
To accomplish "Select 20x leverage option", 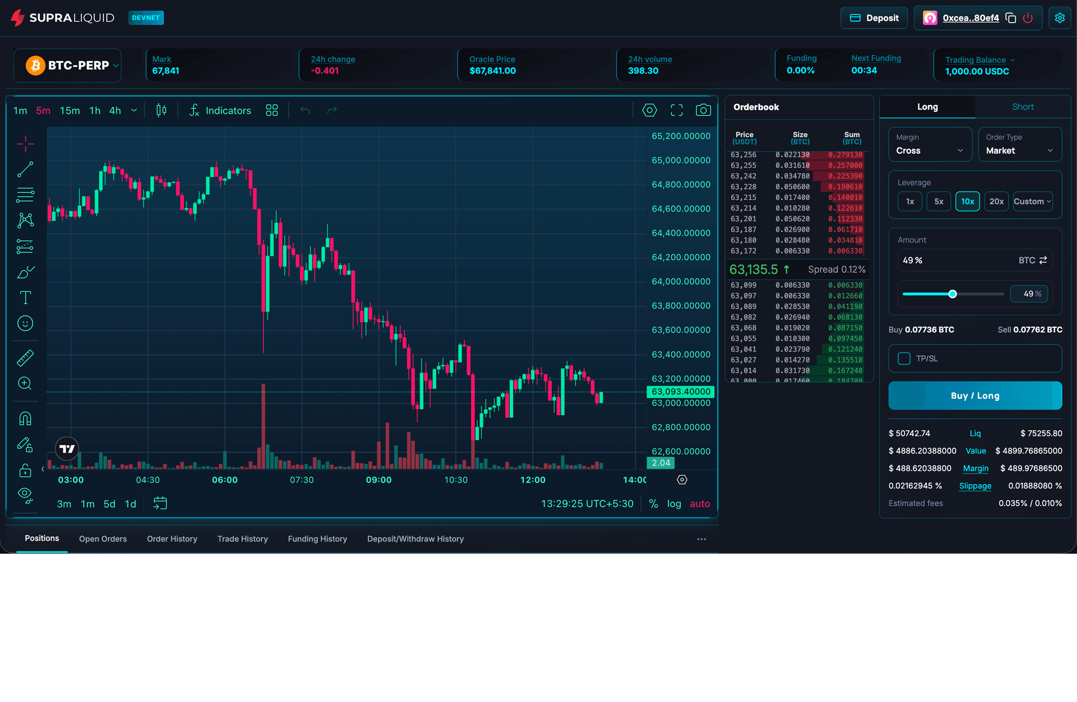I will point(996,201).
